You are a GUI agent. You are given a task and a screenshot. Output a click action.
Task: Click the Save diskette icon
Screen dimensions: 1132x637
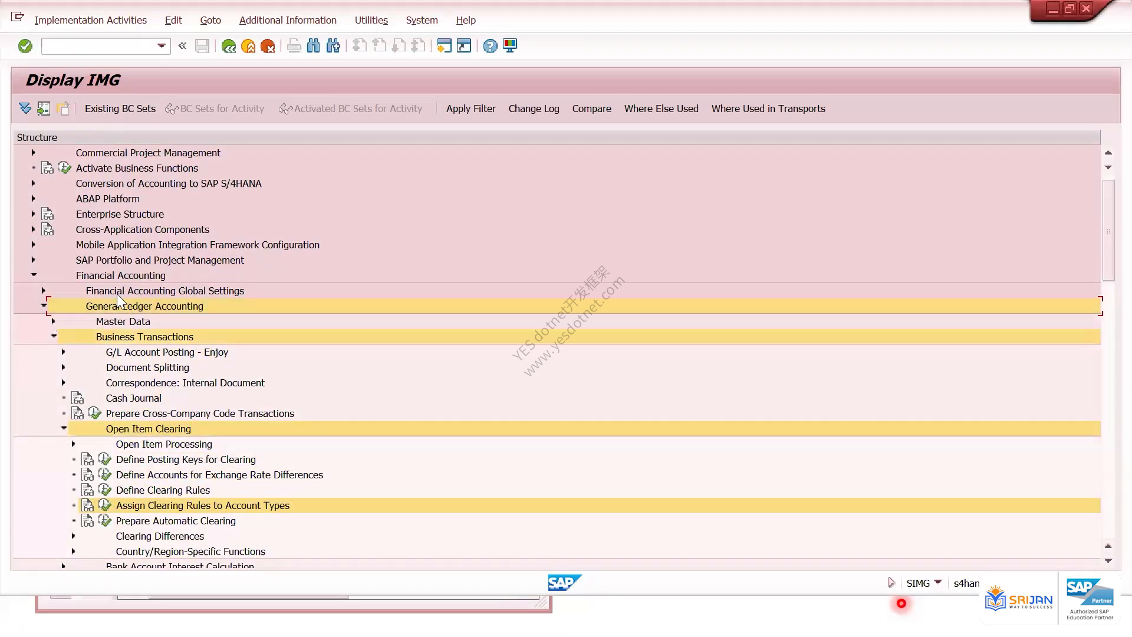tap(202, 46)
